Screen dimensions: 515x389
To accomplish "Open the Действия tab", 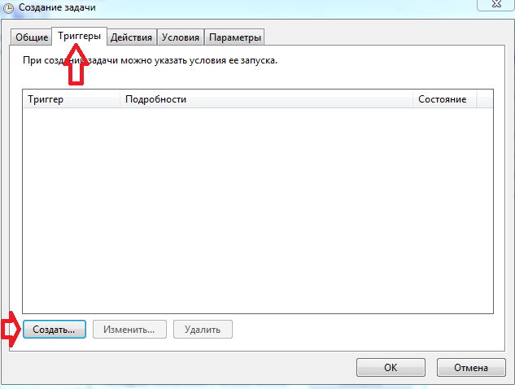I will [x=131, y=37].
